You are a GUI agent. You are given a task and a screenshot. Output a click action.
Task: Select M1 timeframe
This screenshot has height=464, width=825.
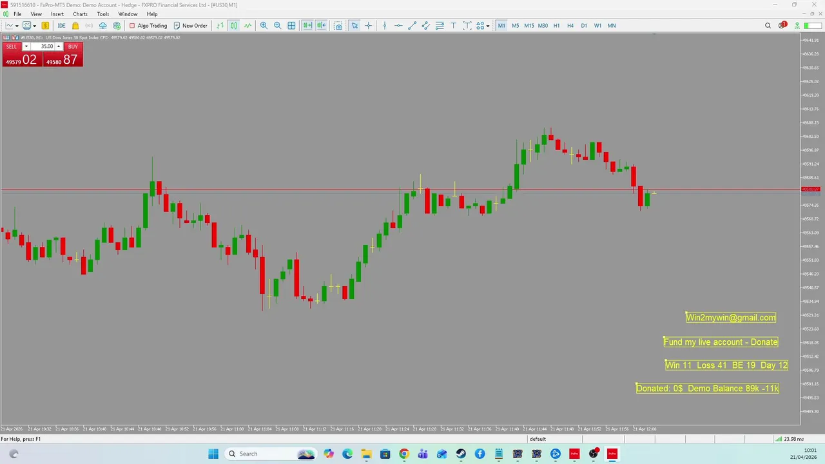tap(501, 26)
